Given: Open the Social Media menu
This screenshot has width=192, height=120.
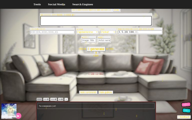Looking at the screenshot, I should [56, 4].
